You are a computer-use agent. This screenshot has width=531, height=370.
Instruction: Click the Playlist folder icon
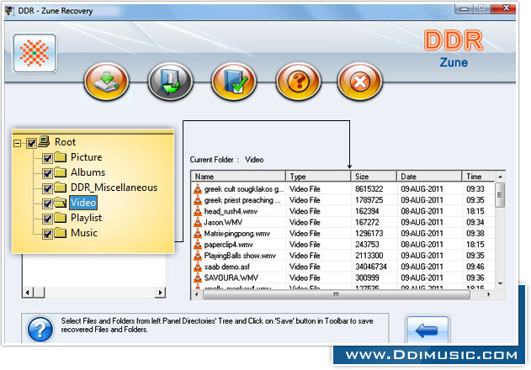click(x=61, y=218)
